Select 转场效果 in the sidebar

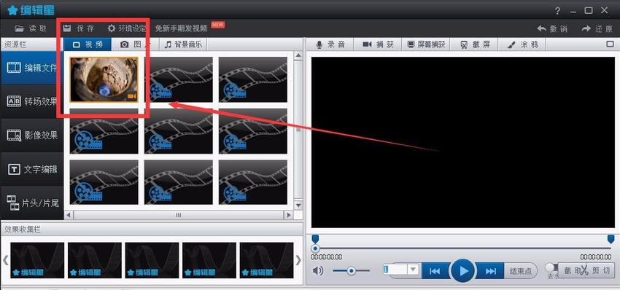pos(31,101)
